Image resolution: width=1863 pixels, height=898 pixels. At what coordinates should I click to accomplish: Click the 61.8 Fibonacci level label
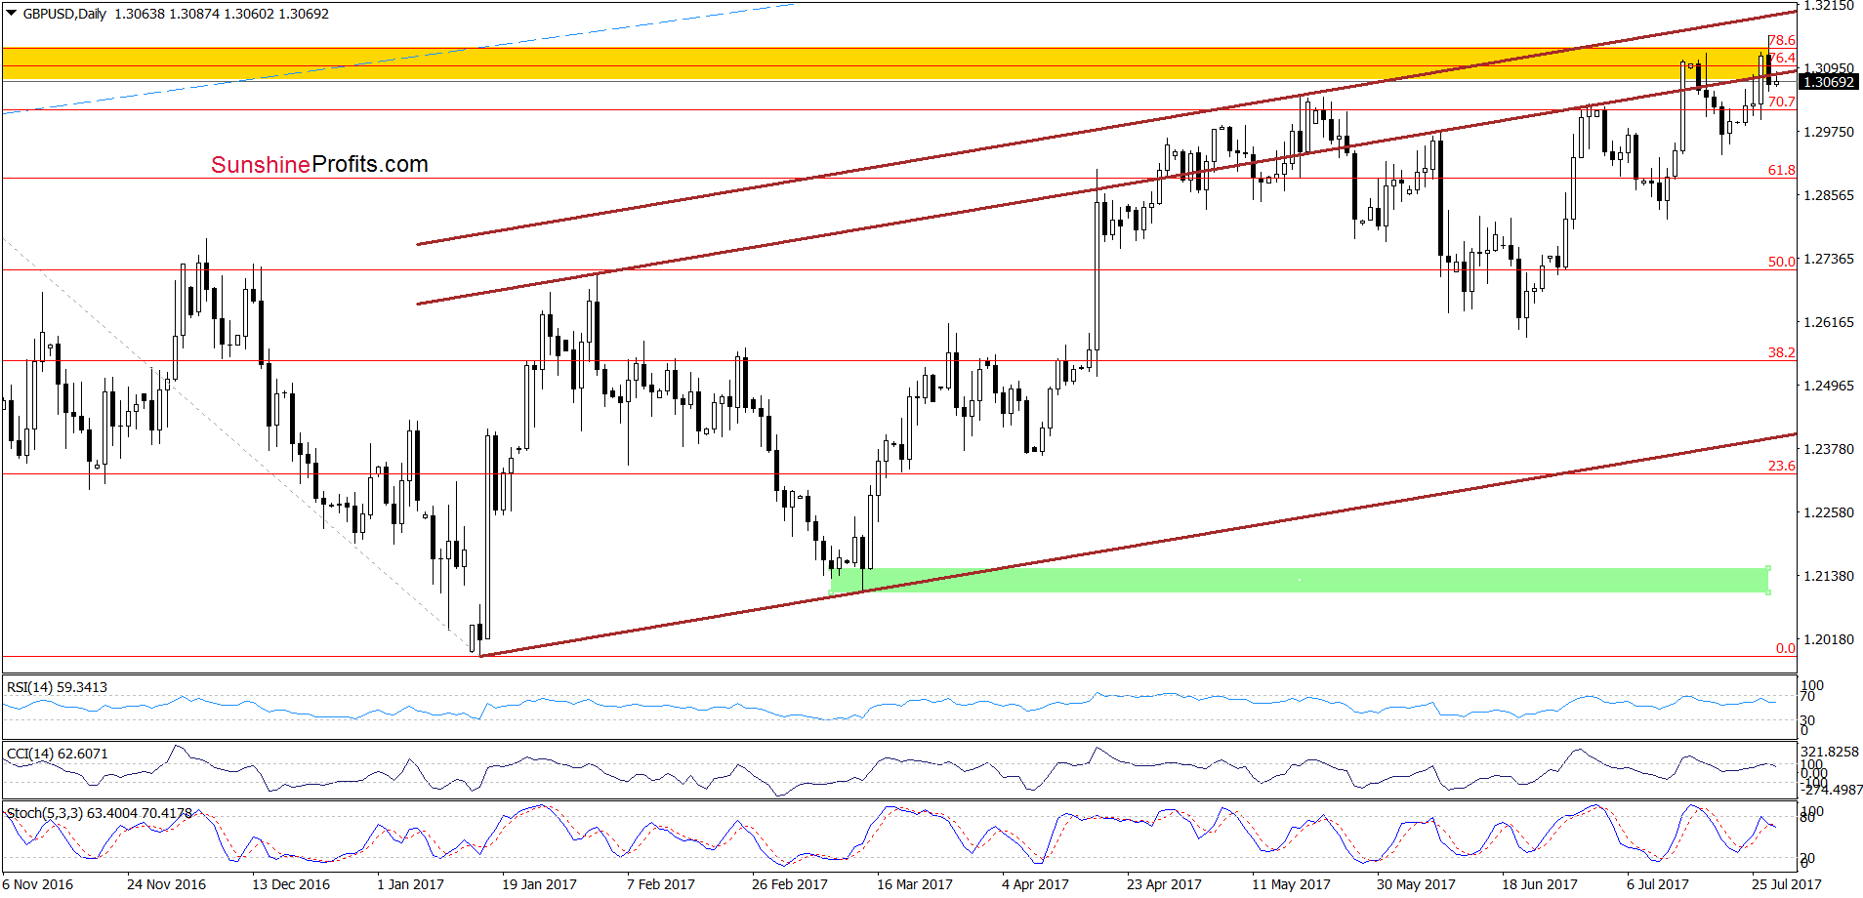(1782, 170)
